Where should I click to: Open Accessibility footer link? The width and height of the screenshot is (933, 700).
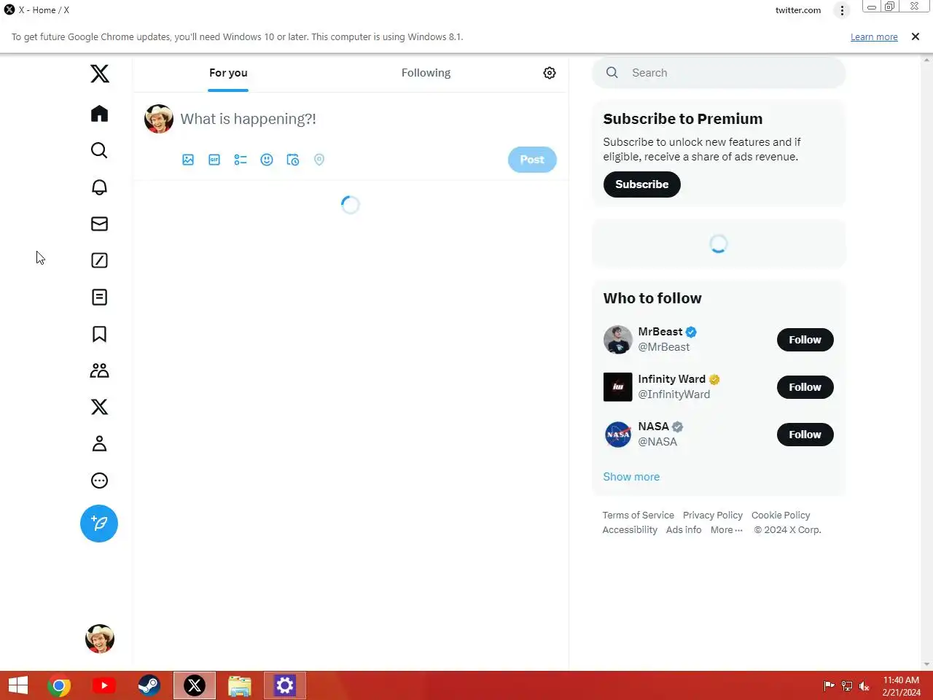coord(630,530)
